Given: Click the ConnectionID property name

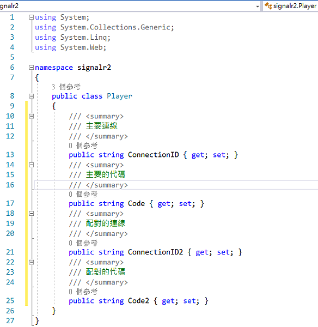Looking at the screenshot, I should [x=154, y=155].
